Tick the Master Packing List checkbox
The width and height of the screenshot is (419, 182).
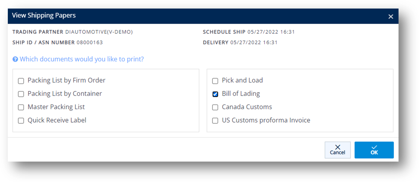(21, 108)
